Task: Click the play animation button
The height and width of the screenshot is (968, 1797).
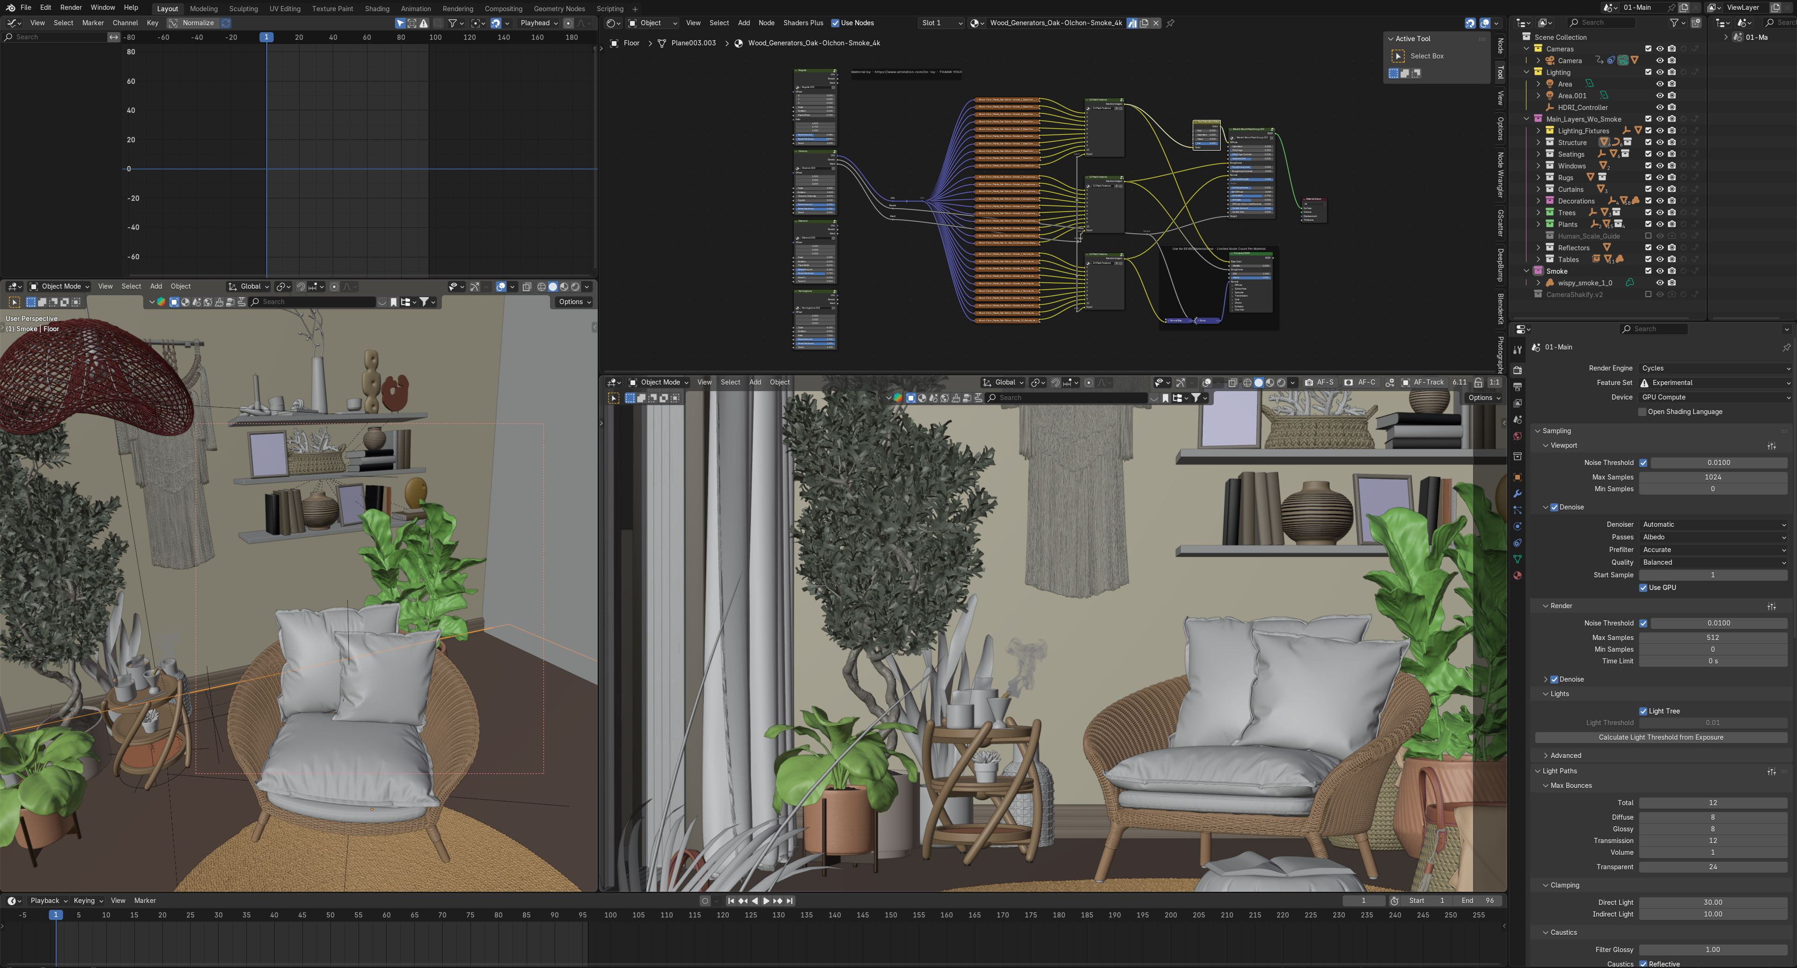Action: (766, 901)
